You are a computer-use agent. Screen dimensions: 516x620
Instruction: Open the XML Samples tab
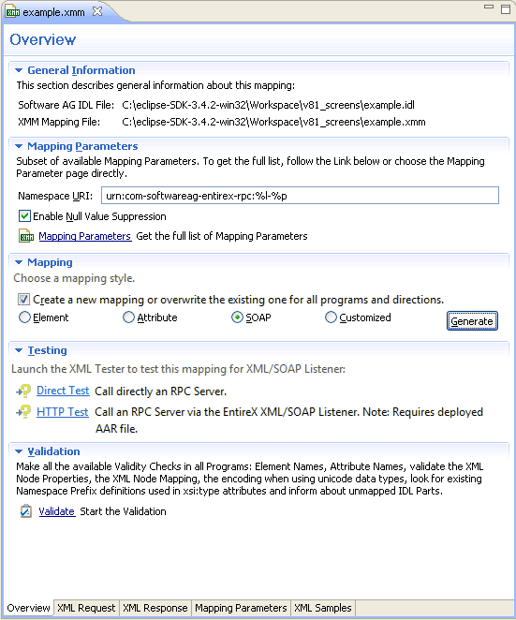click(323, 608)
